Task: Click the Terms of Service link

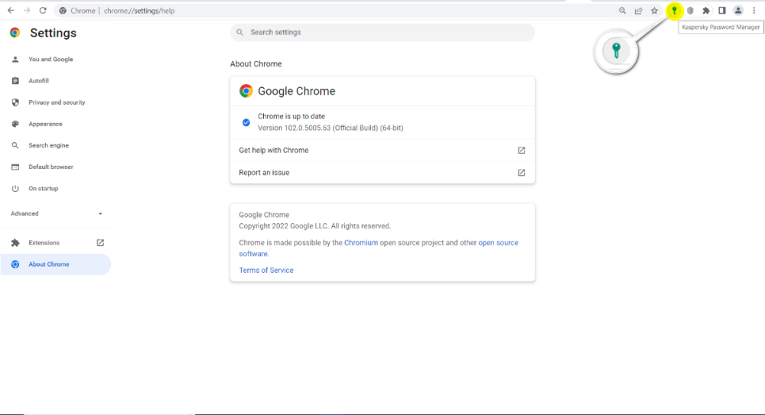Action: 266,271
